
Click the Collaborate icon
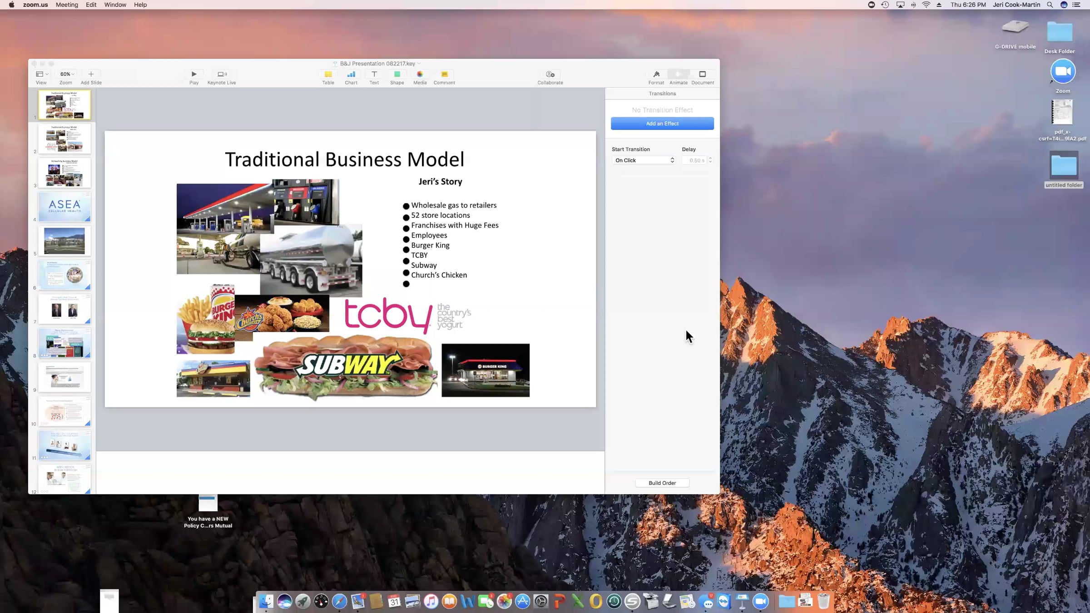click(550, 74)
